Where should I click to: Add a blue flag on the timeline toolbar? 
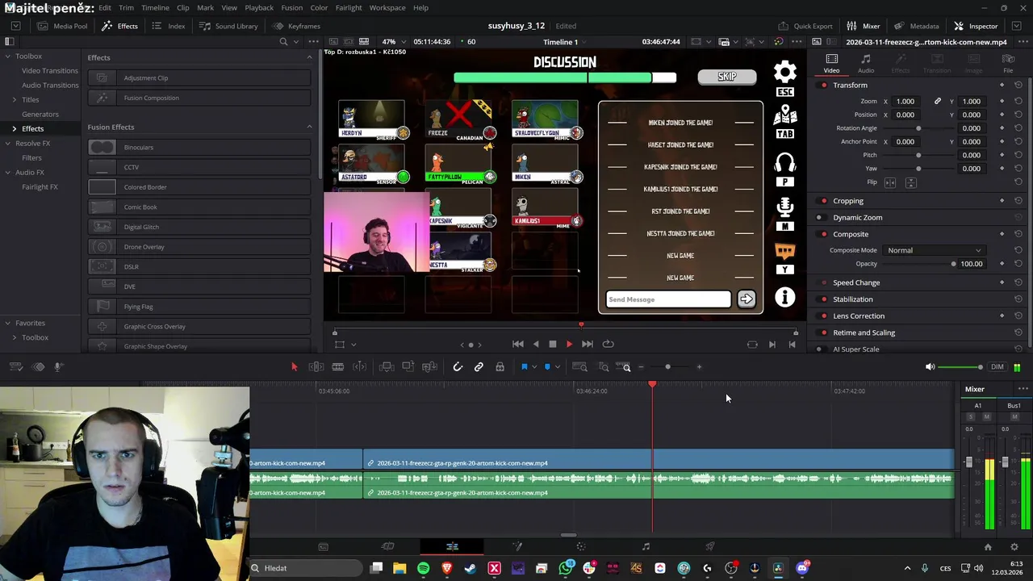tap(524, 367)
